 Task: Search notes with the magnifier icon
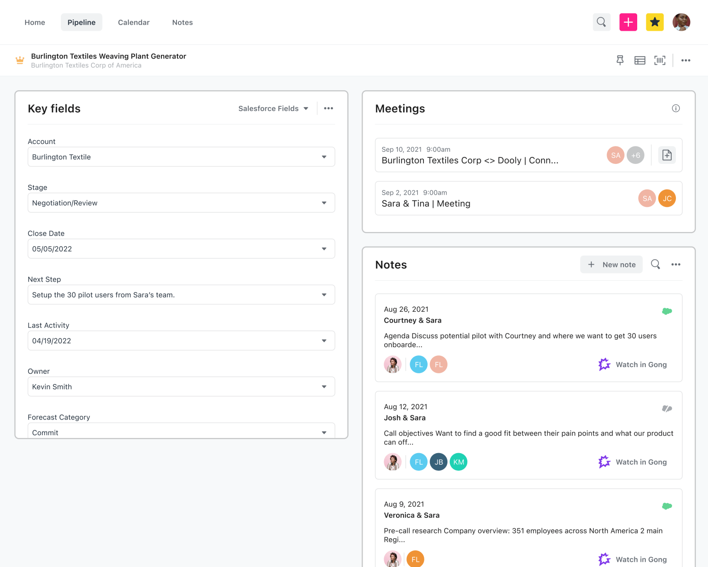656,264
